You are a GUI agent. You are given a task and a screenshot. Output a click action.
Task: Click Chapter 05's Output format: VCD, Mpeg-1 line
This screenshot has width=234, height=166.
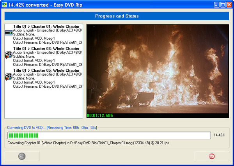pos(34,82)
